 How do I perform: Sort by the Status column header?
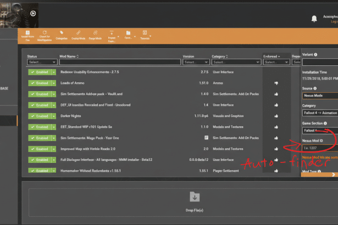pos(32,57)
